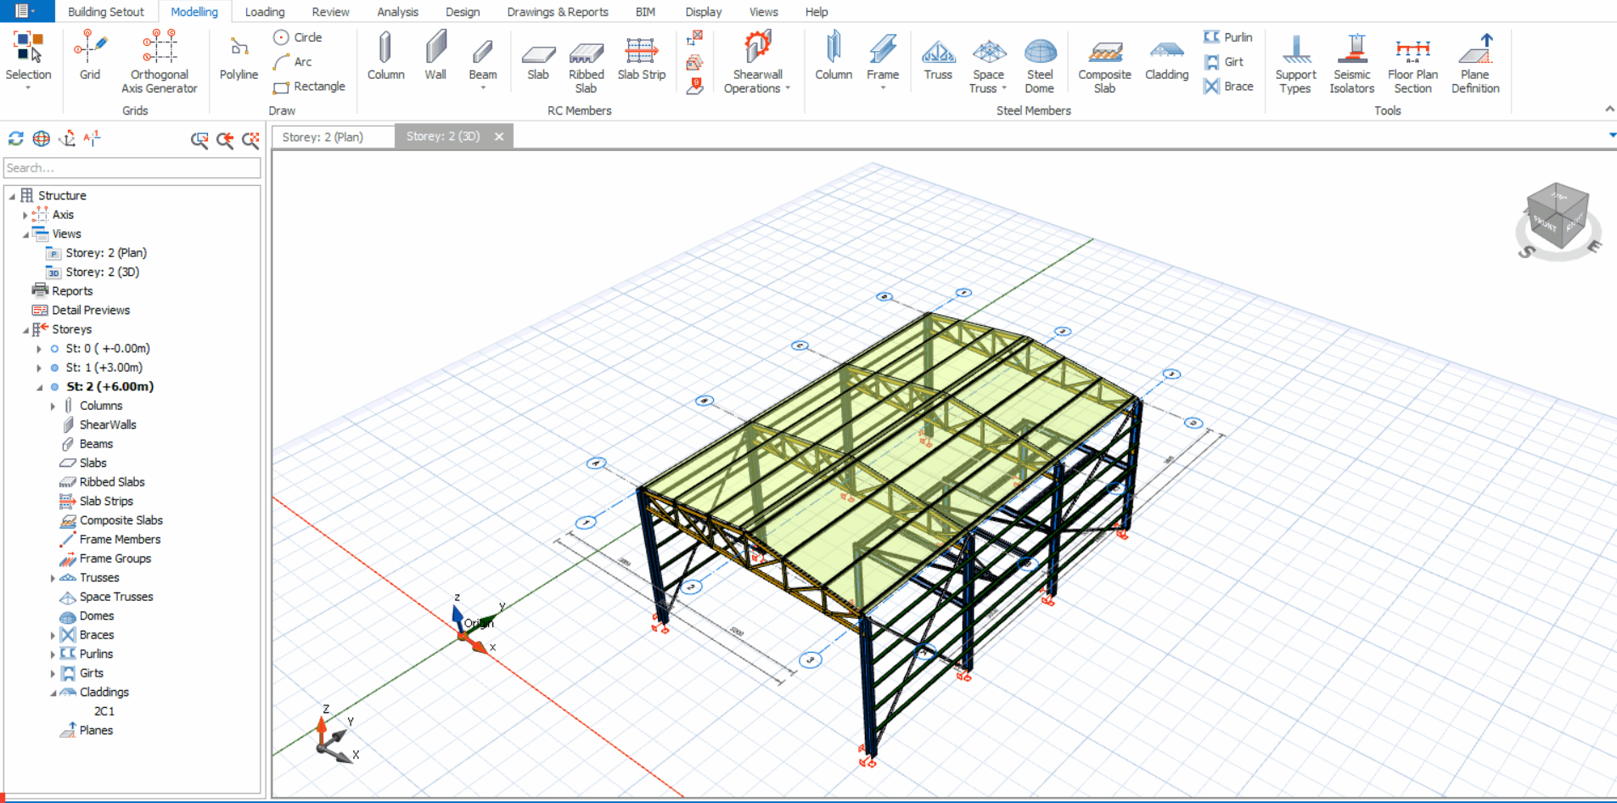The height and width of the screenshot is (803, 1617).
Task: Open the Analysis ribbon tab
Action: [397, 12]
